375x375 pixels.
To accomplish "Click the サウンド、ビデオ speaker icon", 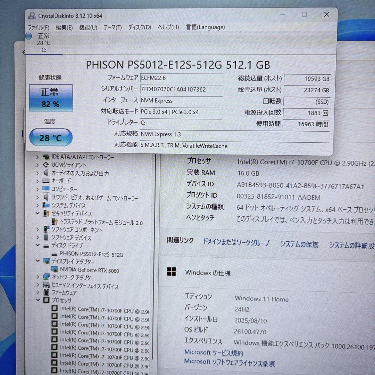I will [x=46, y=197].
